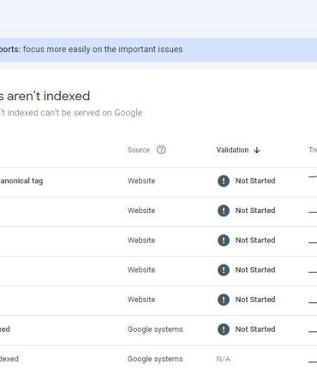Select the N/A validation value
The height and width of the screenshot is (368, 317).
[x=223, y=359]
